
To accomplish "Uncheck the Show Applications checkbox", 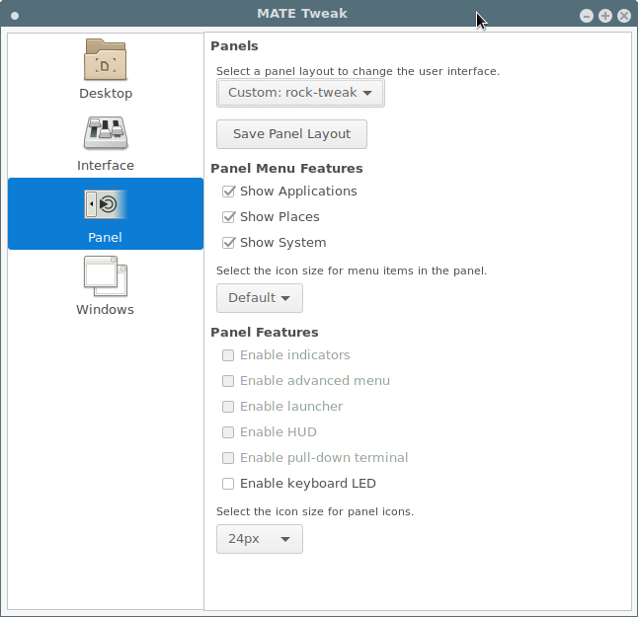I will (228, 192).
